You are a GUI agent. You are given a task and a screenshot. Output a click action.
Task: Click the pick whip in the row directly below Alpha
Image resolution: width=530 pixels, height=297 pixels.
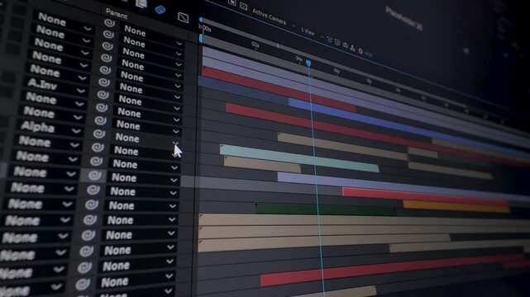tap(98, 148)
